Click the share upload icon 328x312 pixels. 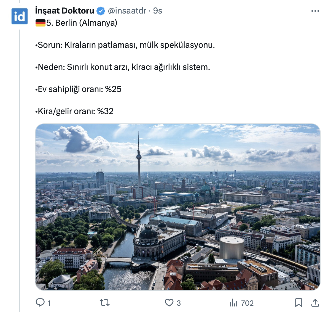[315, 303]
